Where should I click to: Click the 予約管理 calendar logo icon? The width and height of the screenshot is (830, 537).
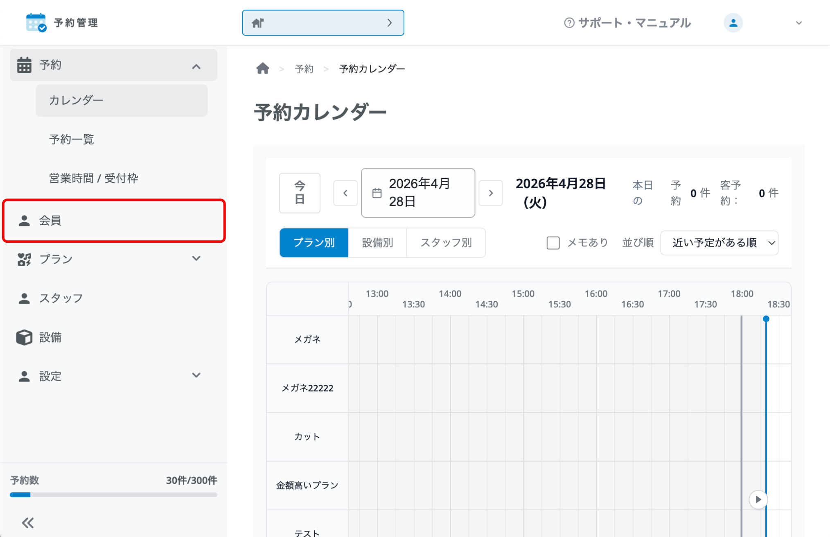click(36, 23)
